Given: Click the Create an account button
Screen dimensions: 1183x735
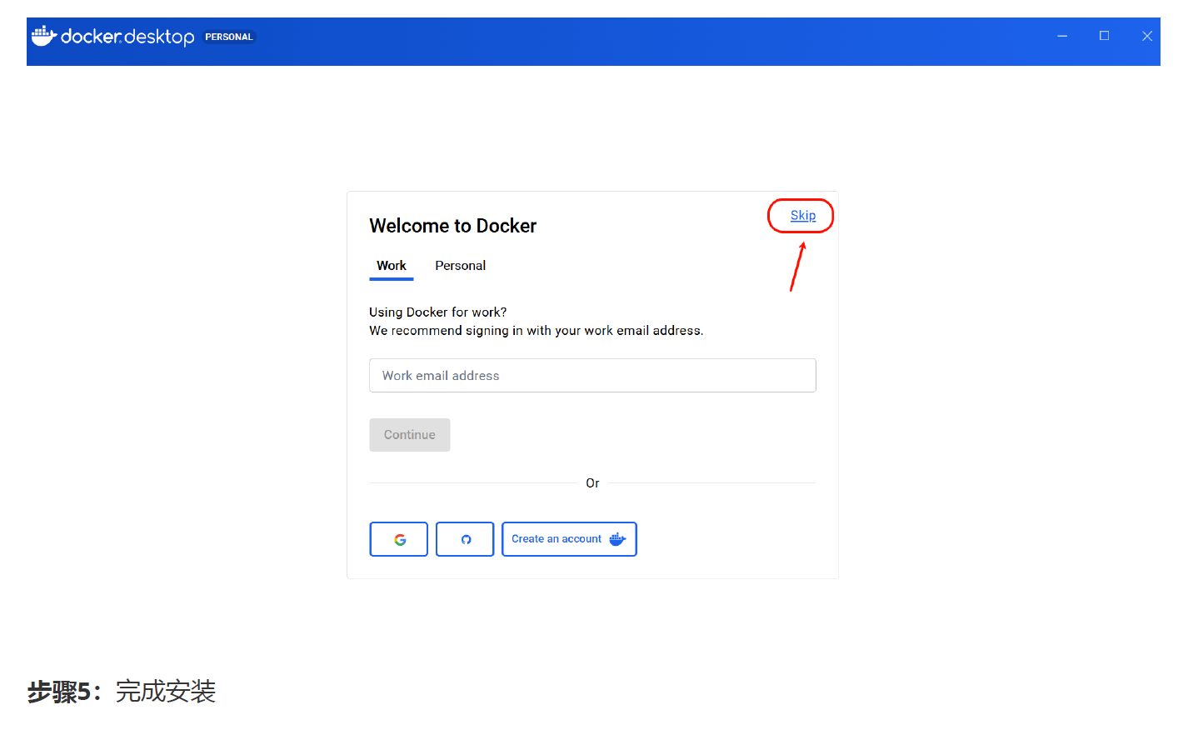Looking at the screenshot, I should [569, 539].
